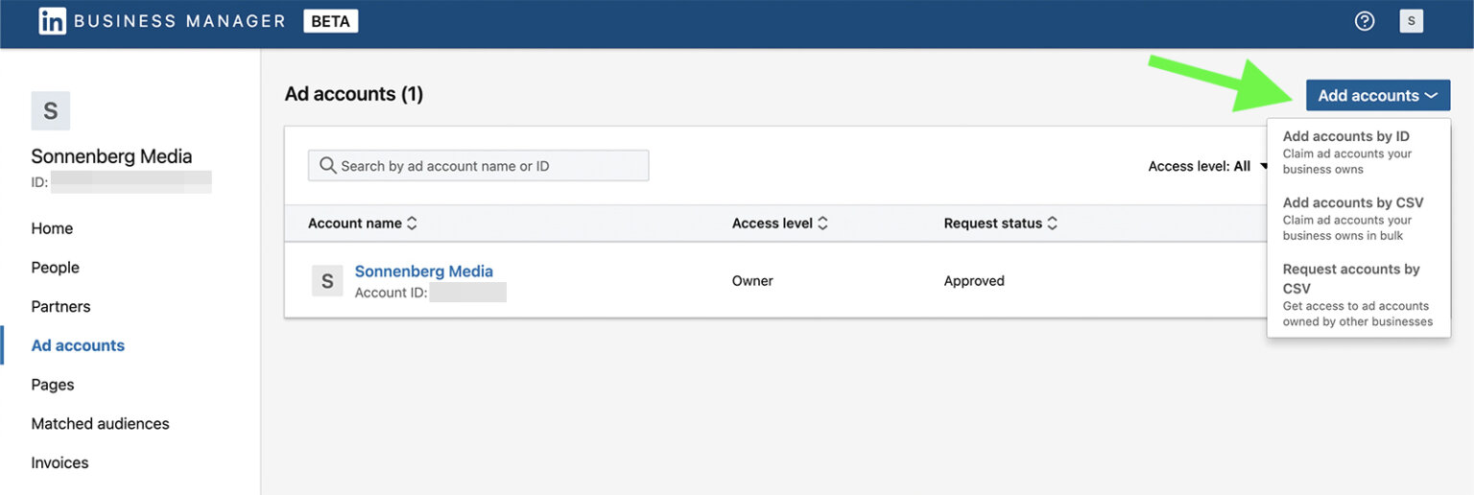Click the profile avatar in top bar
Screen dimensions: 1474x495
(x=1411, y=21)
